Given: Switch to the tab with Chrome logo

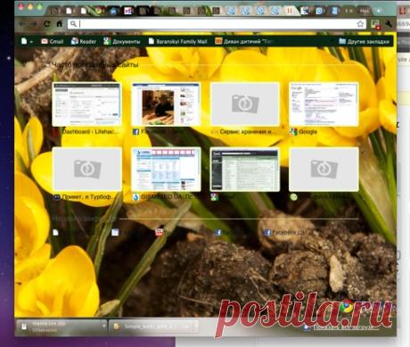Looking at the screenshot, I should 98,11.
